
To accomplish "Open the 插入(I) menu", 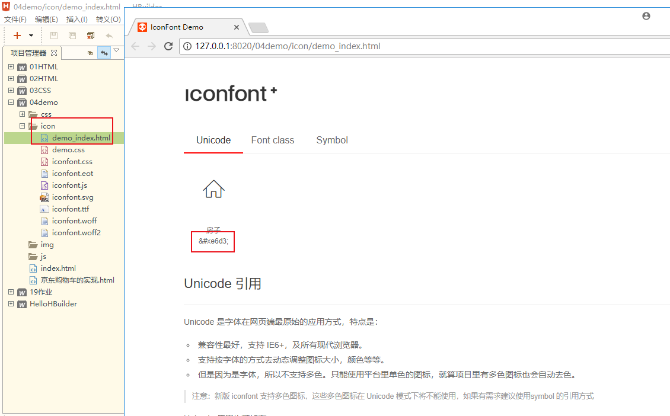I will tap(77, 19).
